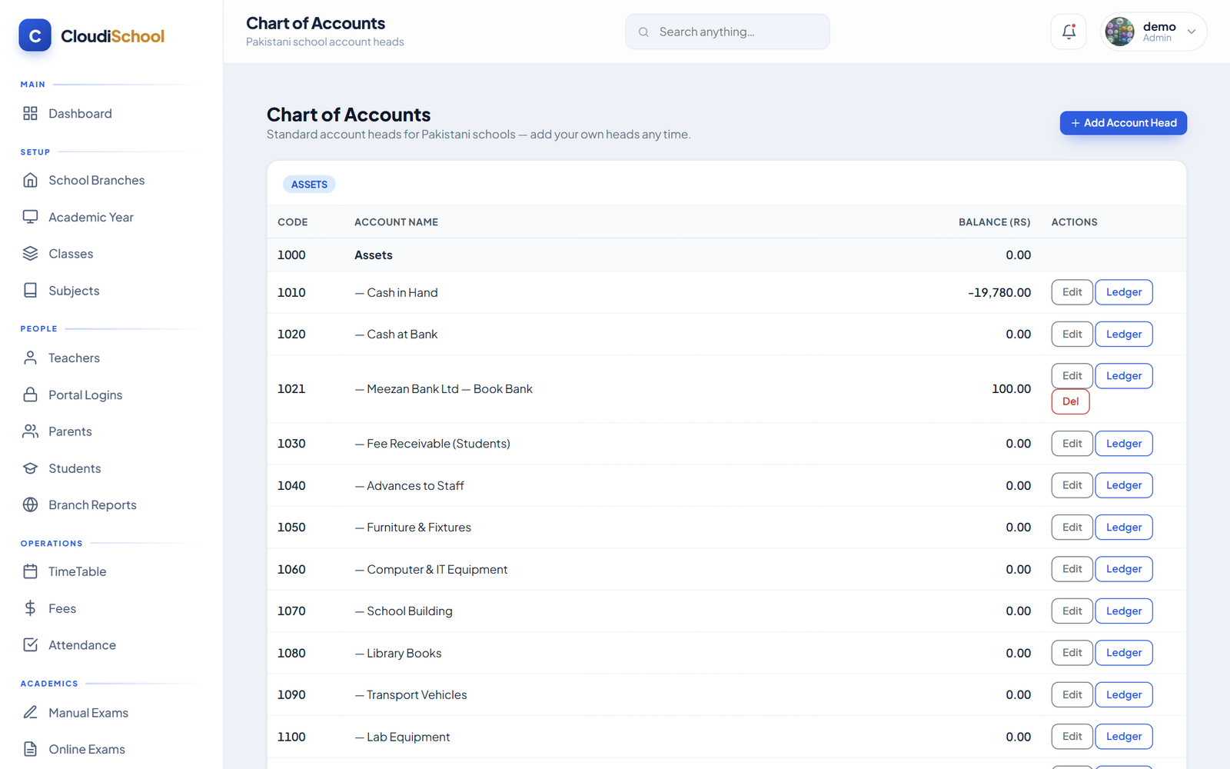This screenshot has height=769, width=1230.
Task: Select the ASSETS category tag
Action: (309, 185)
